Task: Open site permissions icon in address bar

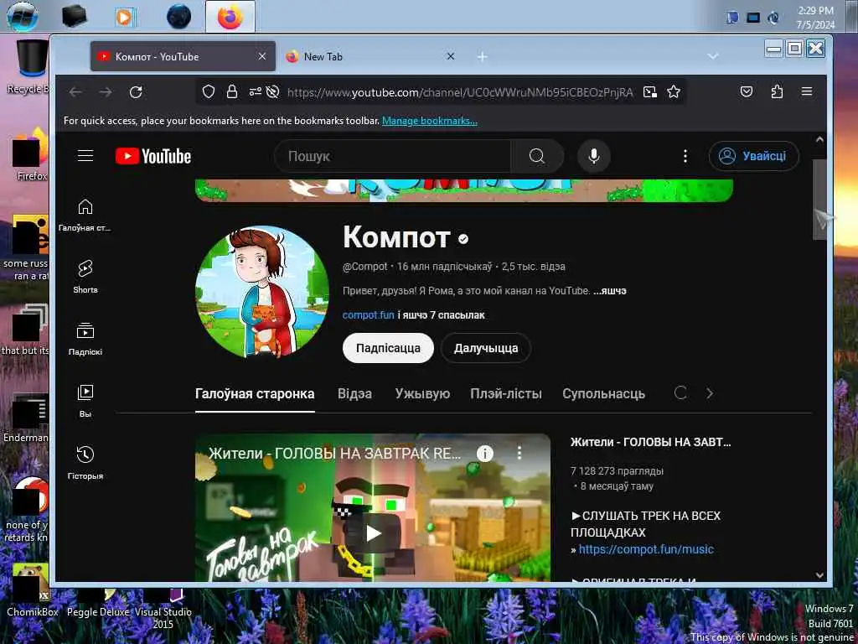Action: click(x=255, y=92)
